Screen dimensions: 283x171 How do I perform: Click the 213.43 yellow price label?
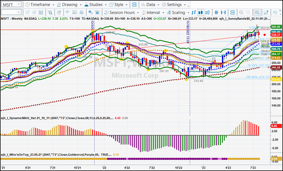click(276, 79)
